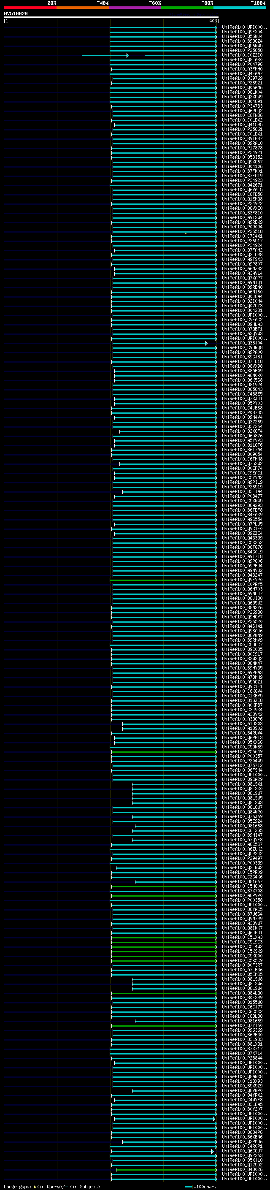Click the green alignment bar for C5H808

click(164, 886)
